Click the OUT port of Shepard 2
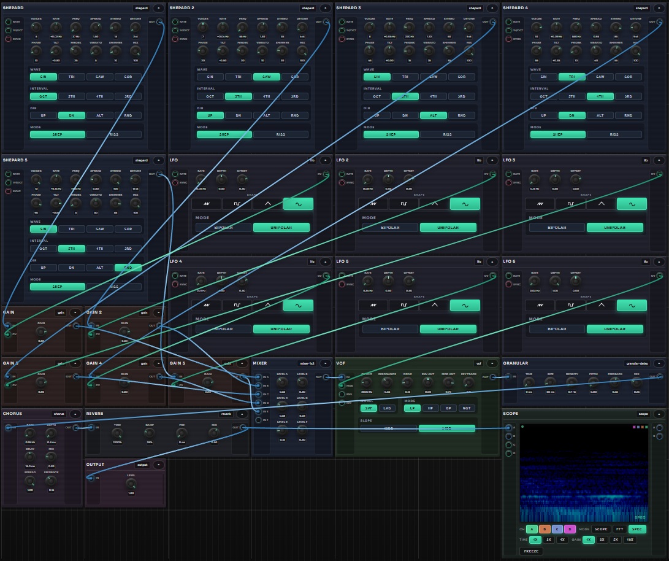Screen dimensions: 669x561 point(326,22)
